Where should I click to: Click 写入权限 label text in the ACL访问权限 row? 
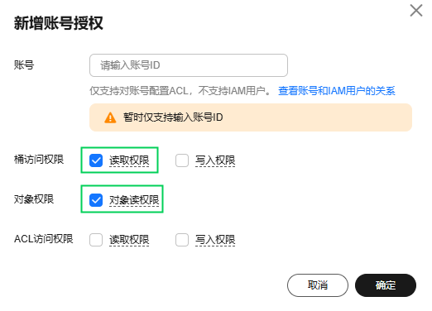click(215, 240)
